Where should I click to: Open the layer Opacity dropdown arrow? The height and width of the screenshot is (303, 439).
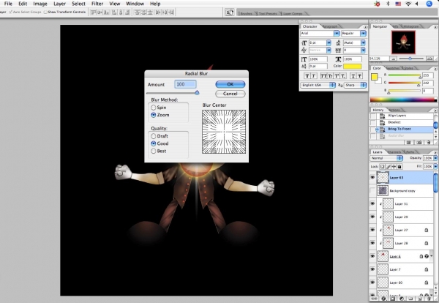[435, 158]
